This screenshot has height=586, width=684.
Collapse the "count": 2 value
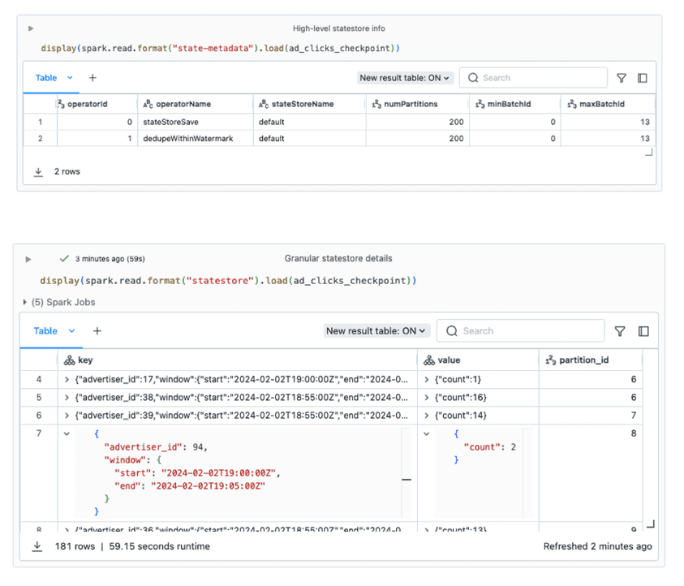(x=427, y=433)
